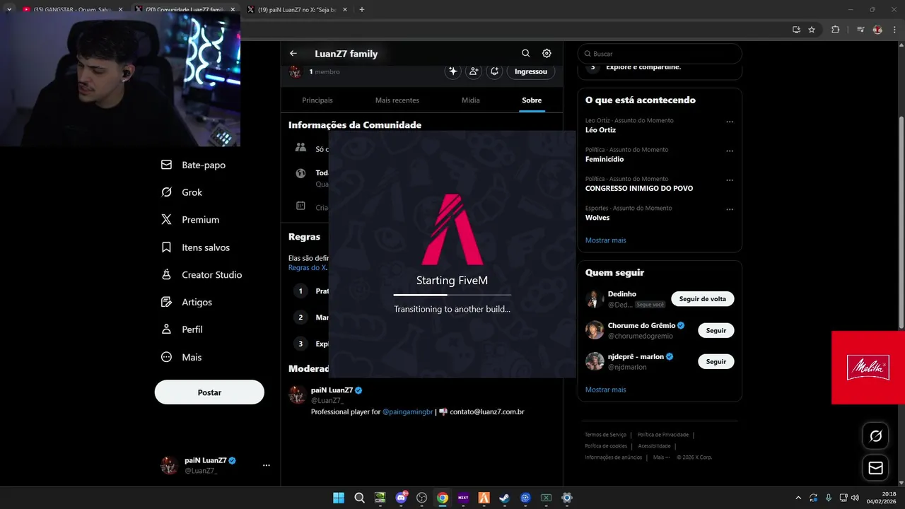Open the taskbar clock and date
The width and height of the screenshot is (905, 509).
click(x=883, y=498)
